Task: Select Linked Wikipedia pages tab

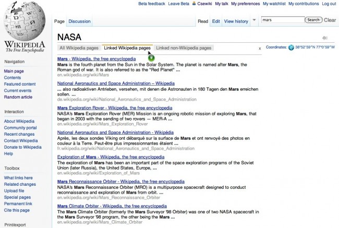Action: tap(127, 48)
